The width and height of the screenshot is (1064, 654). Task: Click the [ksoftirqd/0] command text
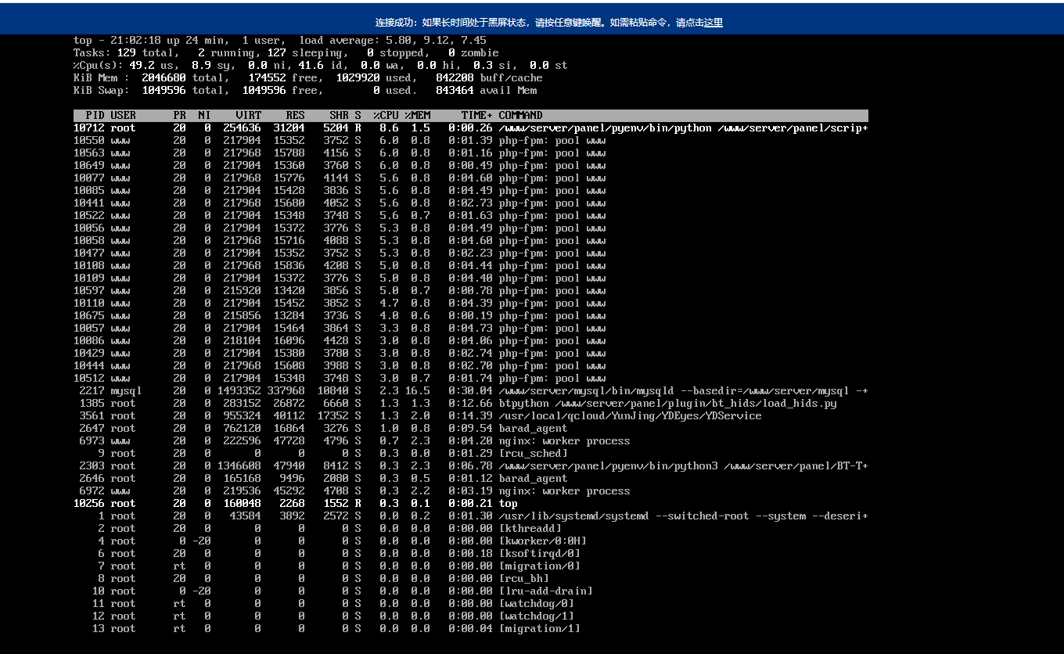coord(539,553)
